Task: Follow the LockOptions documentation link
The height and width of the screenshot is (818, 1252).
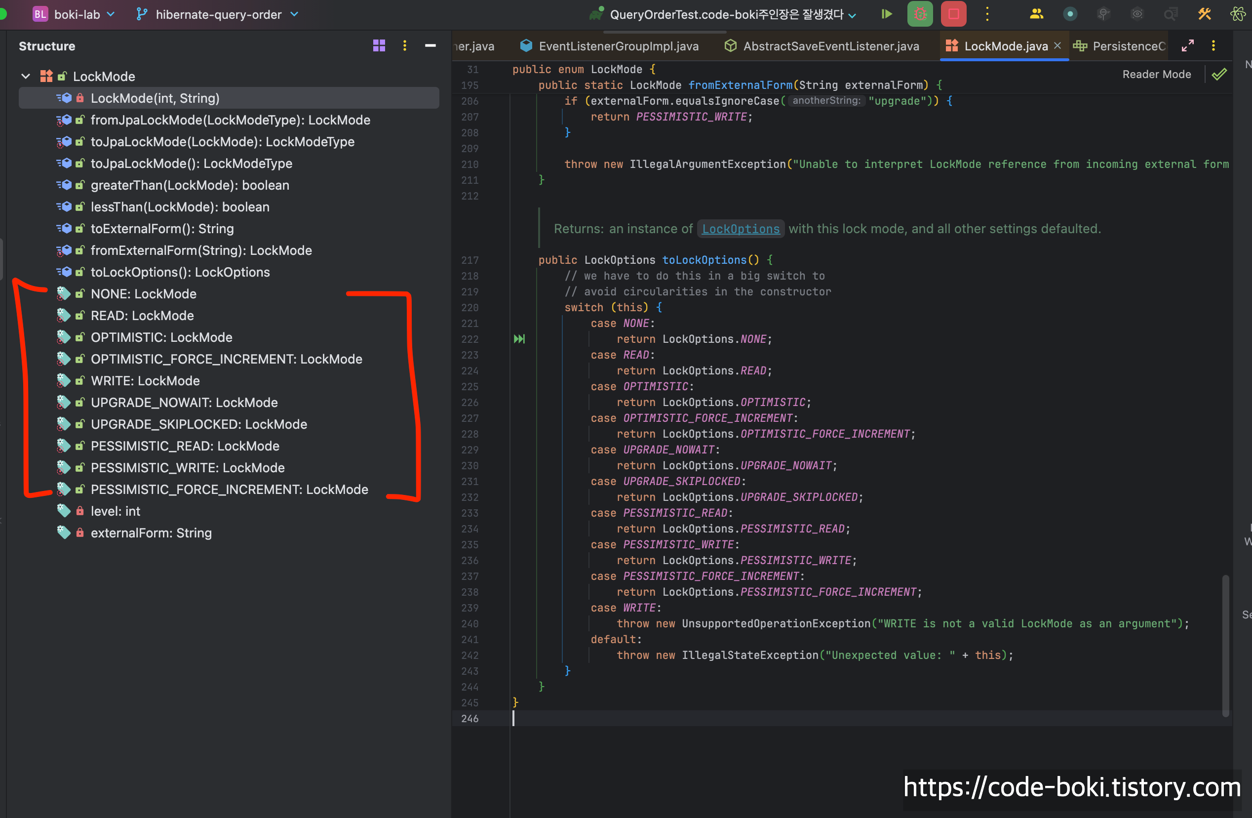Action: (x=740, y=229)
